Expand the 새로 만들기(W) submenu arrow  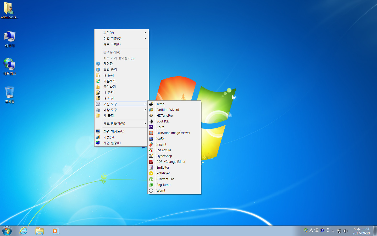pyautogui.click(x=145, y=124)
